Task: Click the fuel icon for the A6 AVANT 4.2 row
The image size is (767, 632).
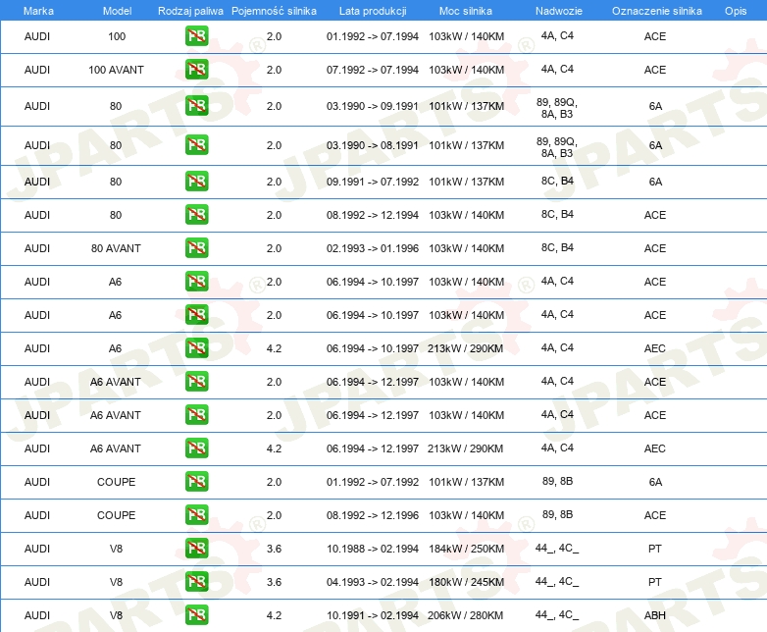Action: (x=196, y=448)
